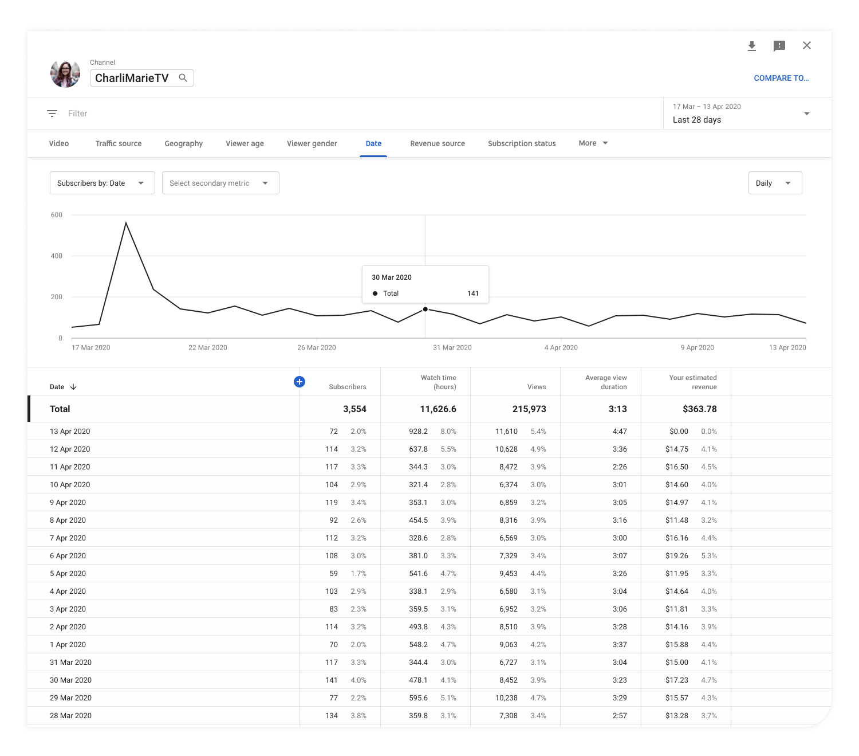
Task: Switch to the Video tab
Action: point(59,143)
